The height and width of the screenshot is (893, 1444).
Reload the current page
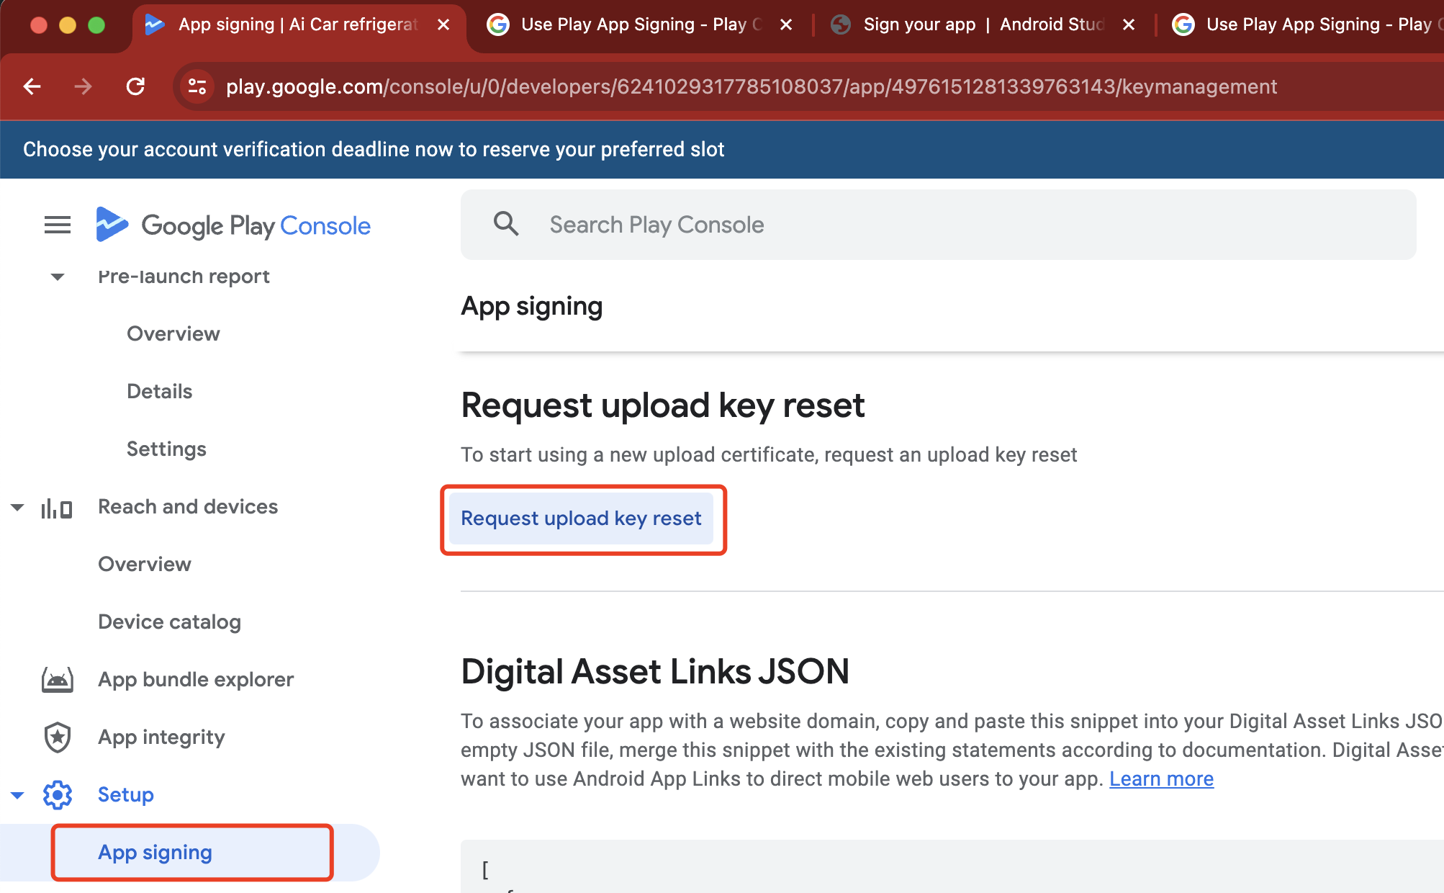(135, 86)
